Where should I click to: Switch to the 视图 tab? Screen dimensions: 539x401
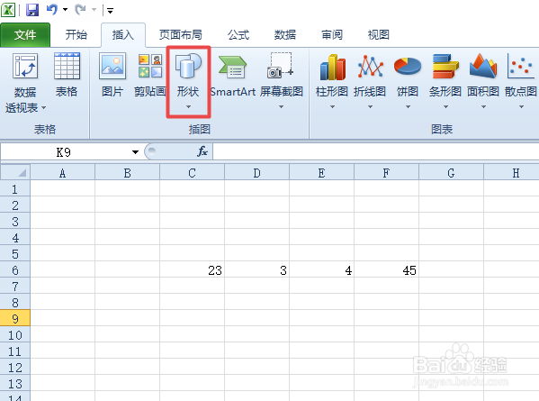(x=379, y=35)
